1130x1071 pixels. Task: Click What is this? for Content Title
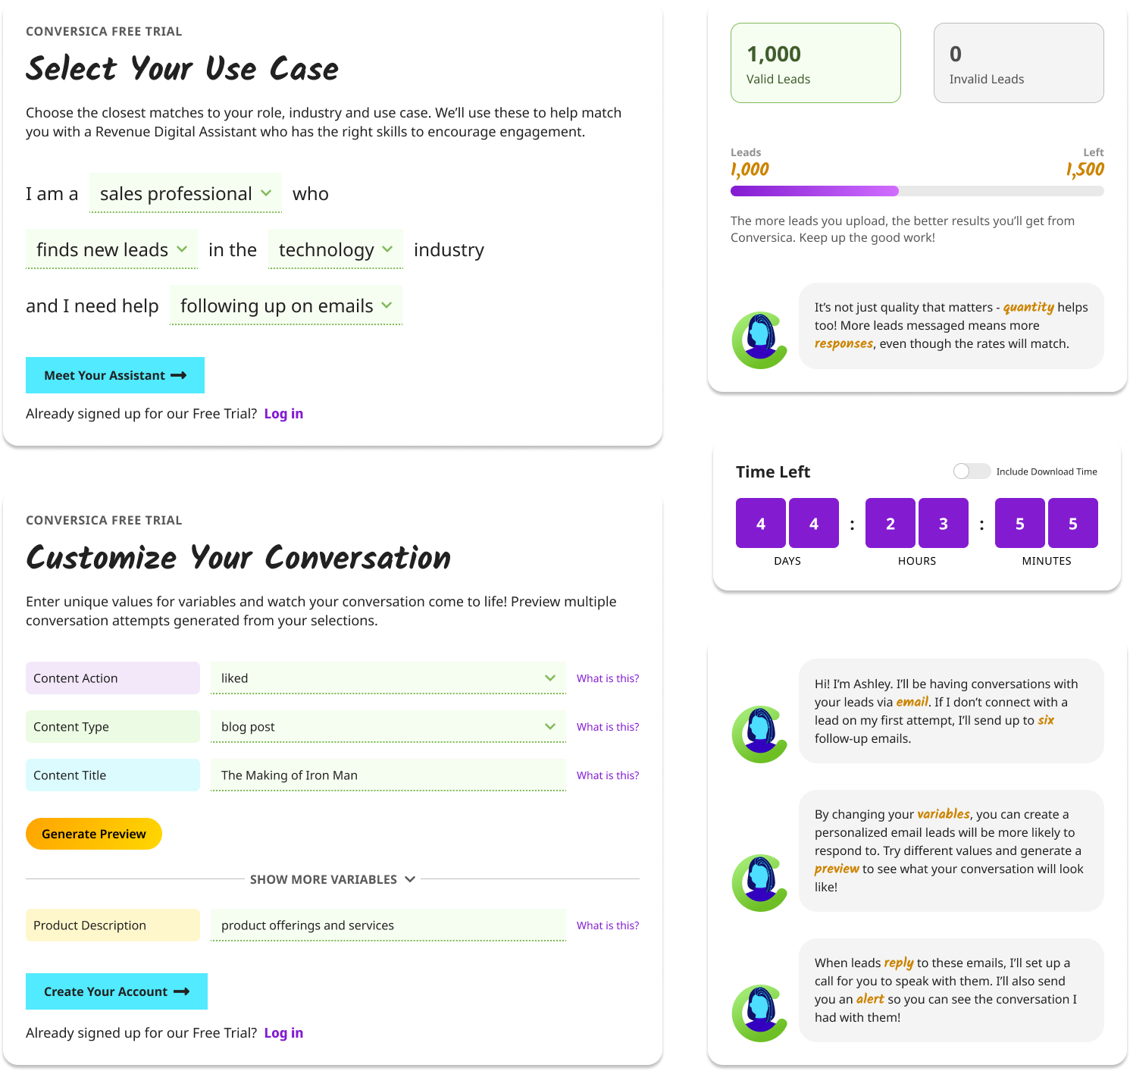pos(607,775)
